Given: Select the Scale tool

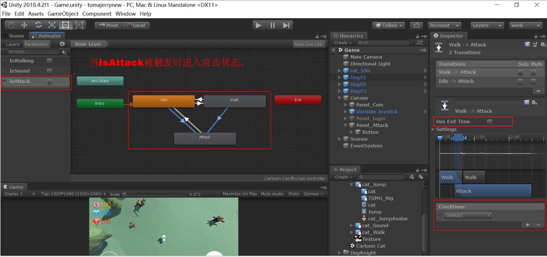Looking at the screenshot, I should click(x=52, y=25).
